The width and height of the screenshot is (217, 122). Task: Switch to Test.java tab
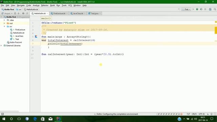[95, 14]
